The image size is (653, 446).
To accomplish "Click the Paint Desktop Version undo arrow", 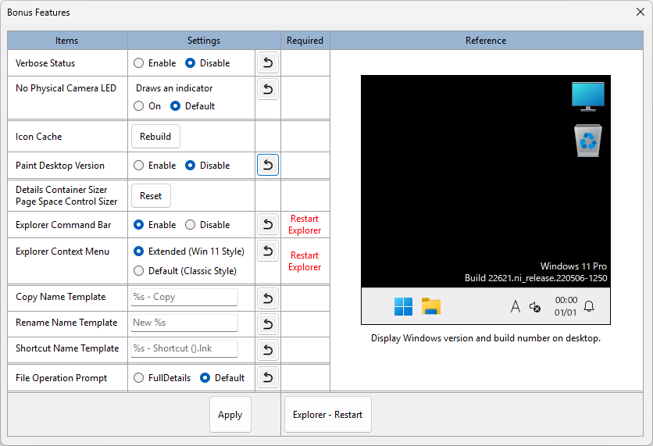I will coord(268,165).
